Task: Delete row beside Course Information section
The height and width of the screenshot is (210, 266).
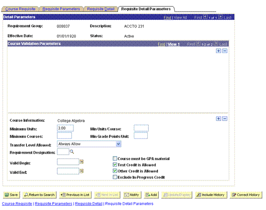Action: (224, 119)
